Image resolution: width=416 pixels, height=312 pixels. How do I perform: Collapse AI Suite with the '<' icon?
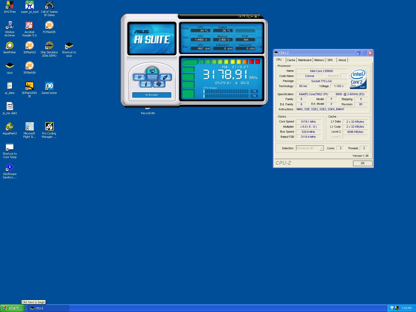[240, 16]
